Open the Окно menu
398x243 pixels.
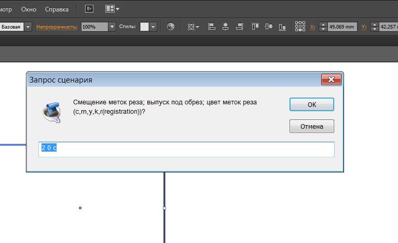pyautogui.click(x=29, y=9)
